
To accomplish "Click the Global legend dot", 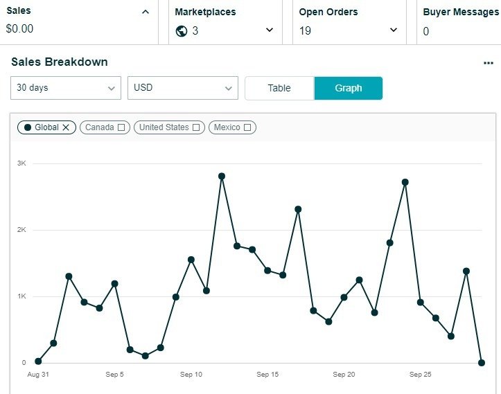I will pyautogui.click(x=28, y=127).
